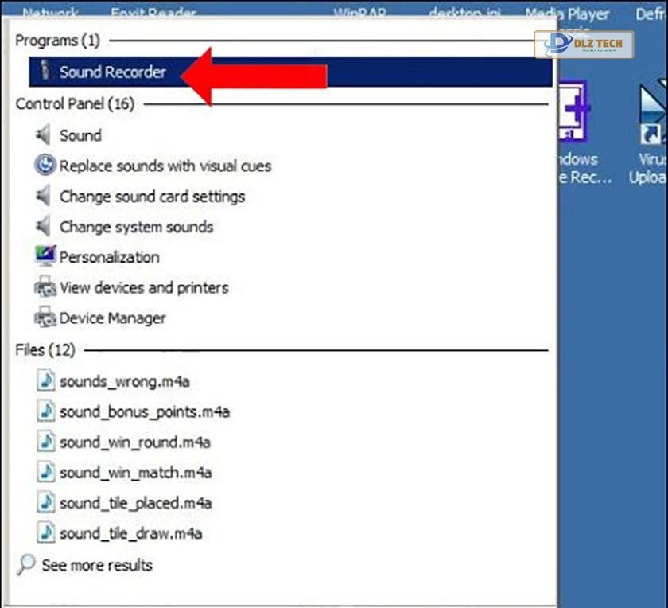
Task: Click the Sound Recorder microphone icon
Action: [x=45, y=72]
